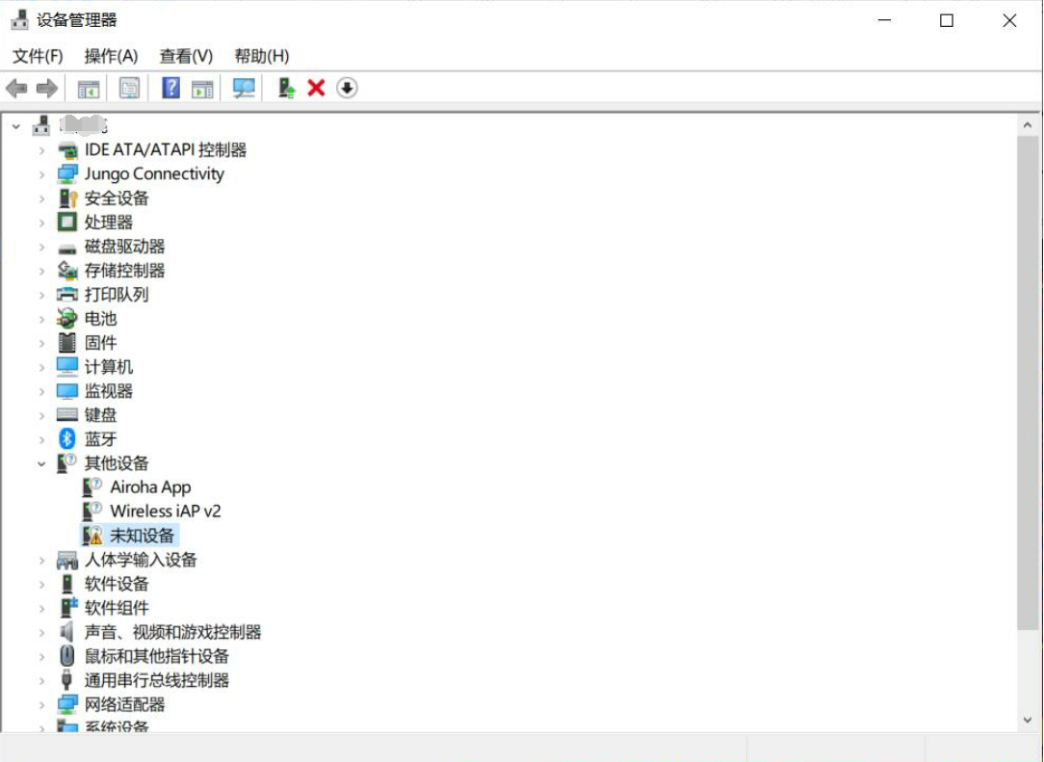Select the Jungo Connectivity row
The width and height of the screenshot is (1044, 762).
pyautogui.click(x=154, y=173)
